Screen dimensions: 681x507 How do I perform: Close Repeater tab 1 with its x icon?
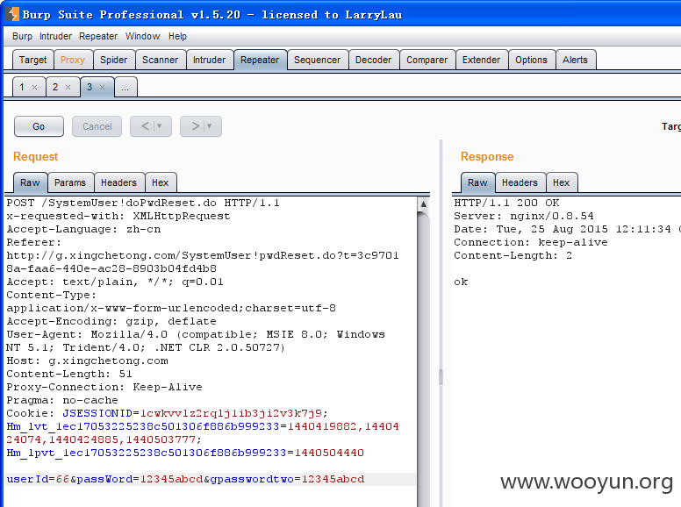pyautogui.click(x=35, y=87)
